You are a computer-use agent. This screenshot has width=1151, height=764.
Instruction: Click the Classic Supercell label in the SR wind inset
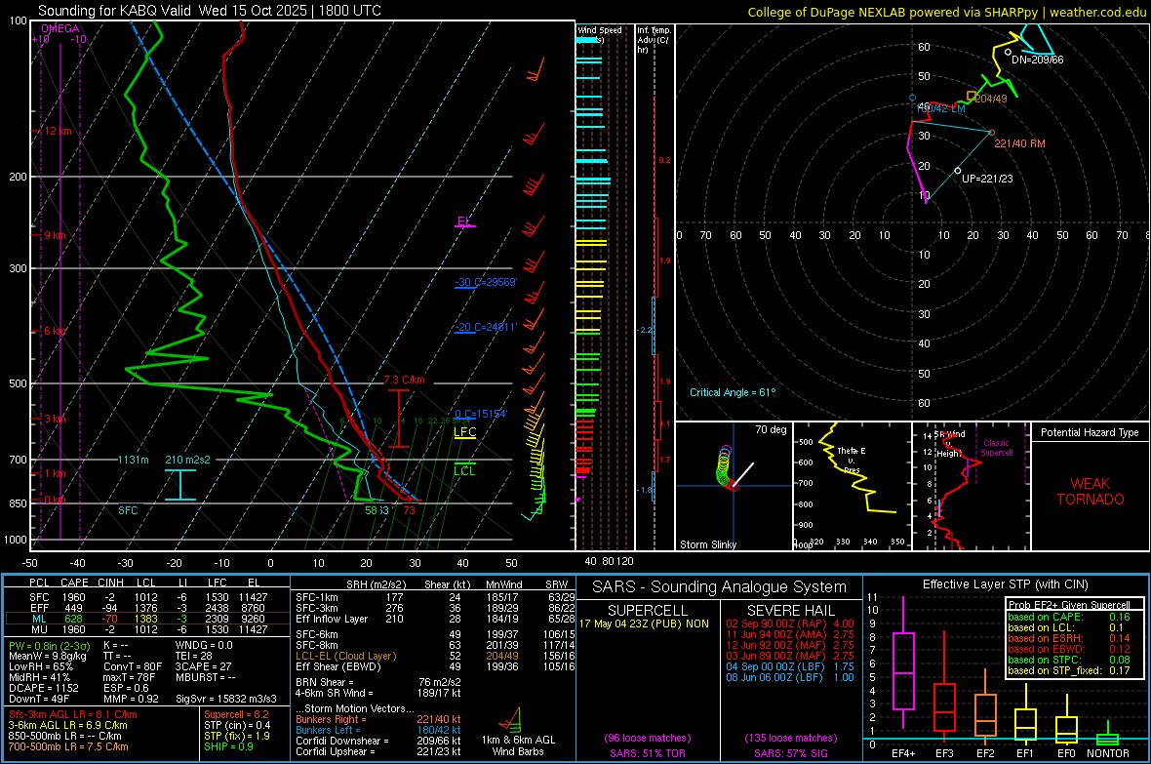pyautogui.click(x=996, y=448)
